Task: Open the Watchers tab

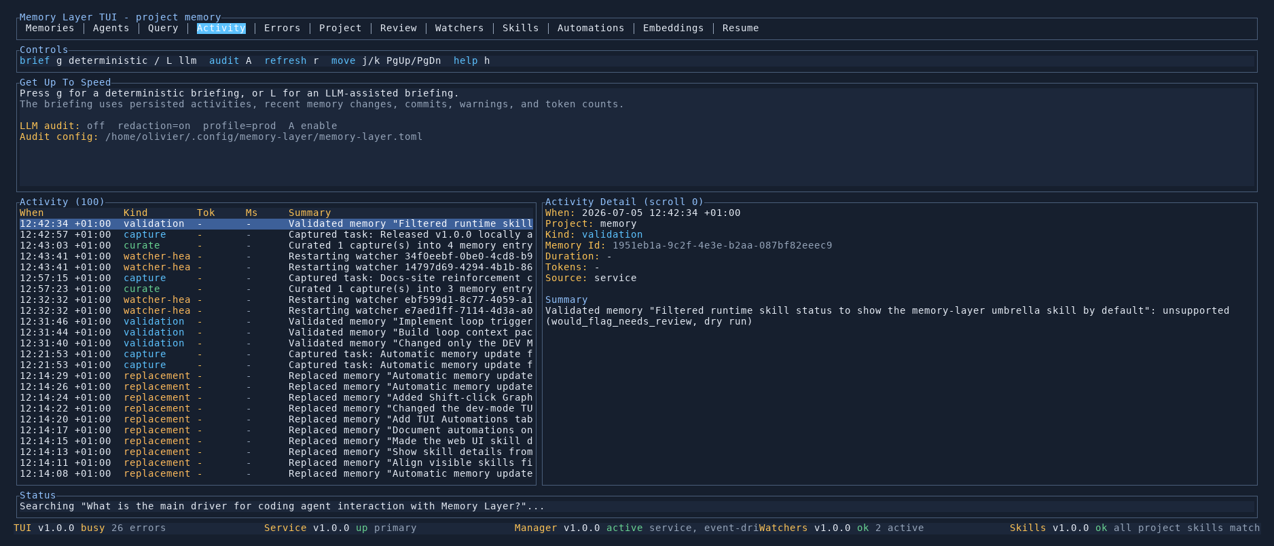Action: pos(460,28)
